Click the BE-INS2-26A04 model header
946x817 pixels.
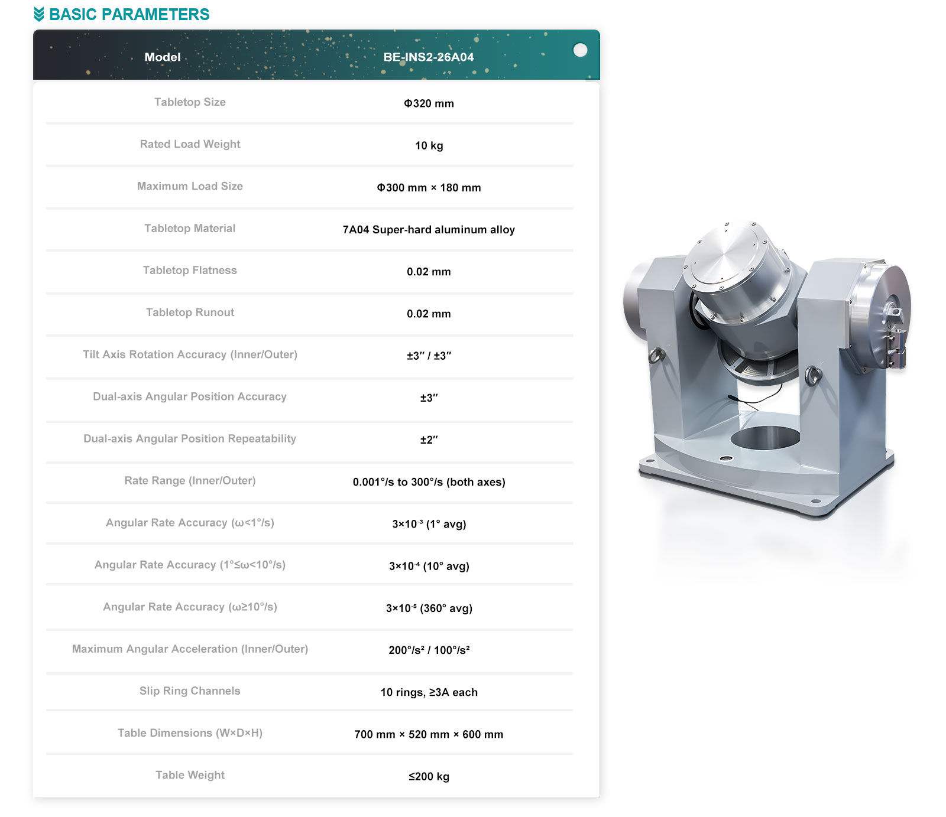pos(429,57)
